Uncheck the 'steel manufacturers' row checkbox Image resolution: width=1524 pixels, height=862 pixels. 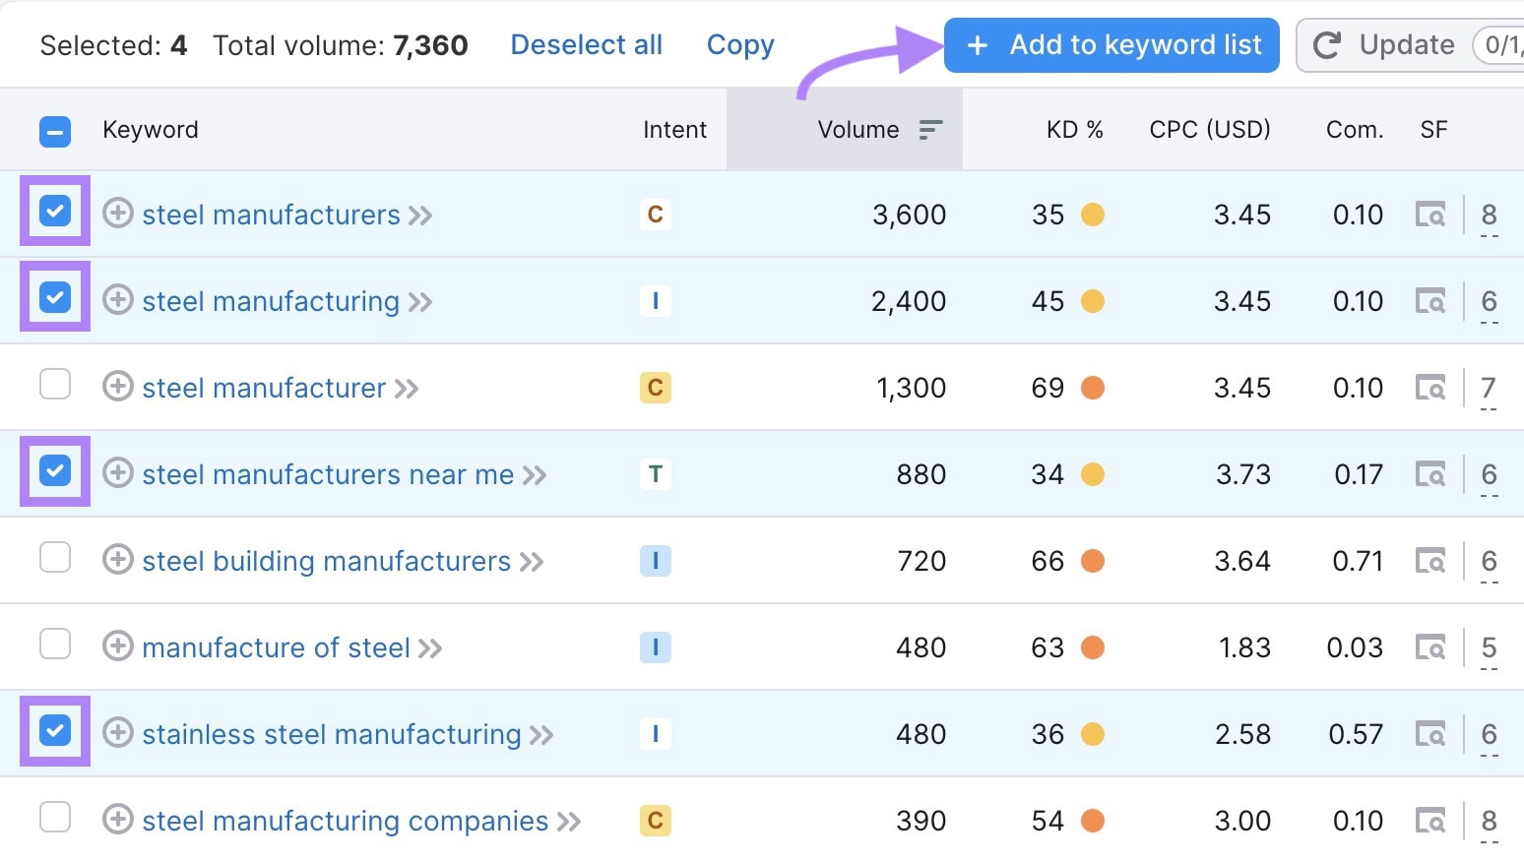click(55, 211)
